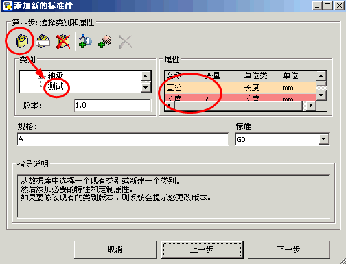The width and height of the screenshot is (346, 264).
Task: Click the category list down-arrow
Action: point(145,88)
